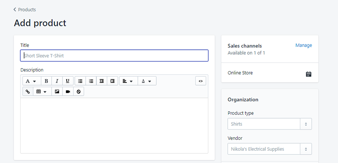338x163 pixels.
Task: Click the 'Online Store' channel label
Action: pyautogui.click(x=240, y=73)
